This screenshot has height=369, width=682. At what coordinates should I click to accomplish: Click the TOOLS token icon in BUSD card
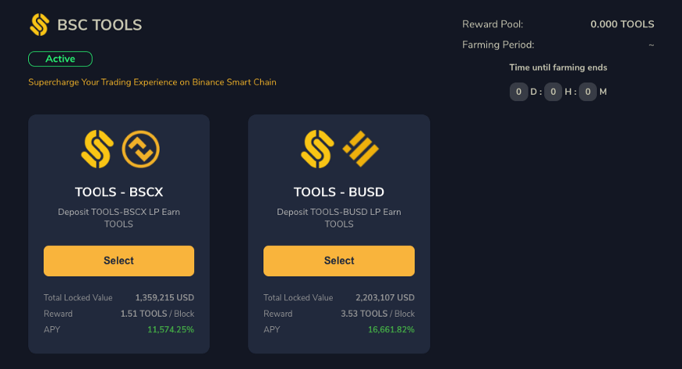coord(317,149)
